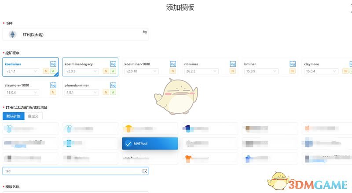View the phoenix-miner log icon

[x=113, y=86]
